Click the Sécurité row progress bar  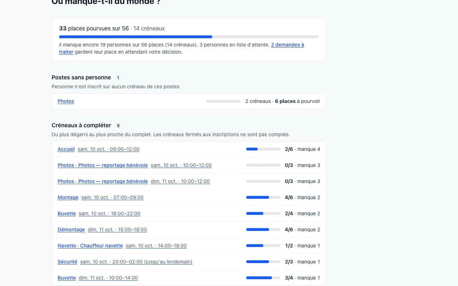tap(263, 262)
